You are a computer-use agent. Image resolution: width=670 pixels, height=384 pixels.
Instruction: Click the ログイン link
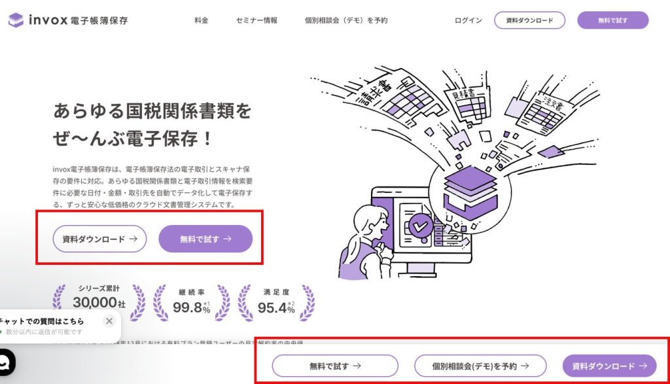pos(468,20)
